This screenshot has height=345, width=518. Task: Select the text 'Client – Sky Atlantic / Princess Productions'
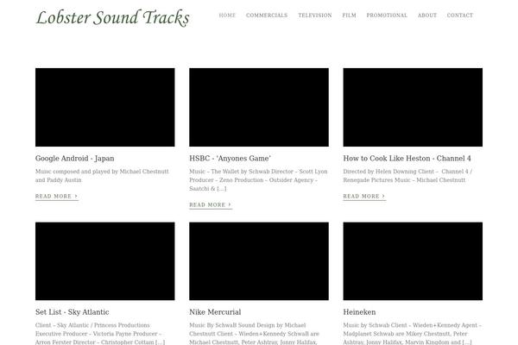pos(92,325)
